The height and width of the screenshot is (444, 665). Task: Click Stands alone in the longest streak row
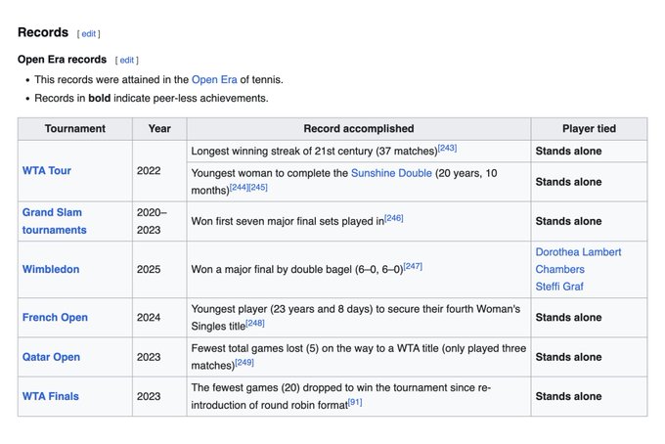tap(568, 151)
